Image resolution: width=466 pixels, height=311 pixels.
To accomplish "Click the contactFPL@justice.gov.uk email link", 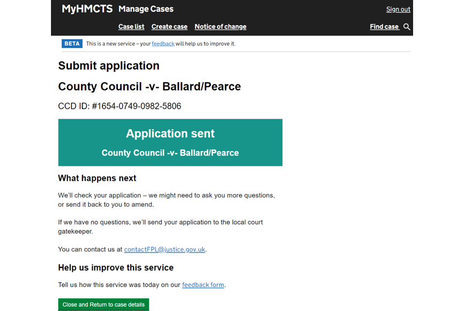I will 165,249.
